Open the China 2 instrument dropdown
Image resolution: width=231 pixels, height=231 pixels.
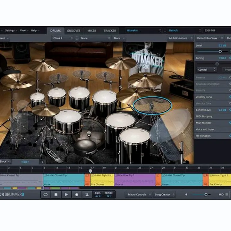(x=63, y=38)
